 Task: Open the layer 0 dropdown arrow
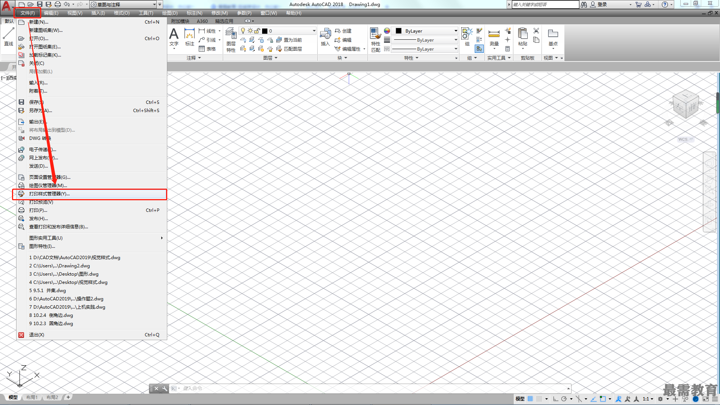314,31
